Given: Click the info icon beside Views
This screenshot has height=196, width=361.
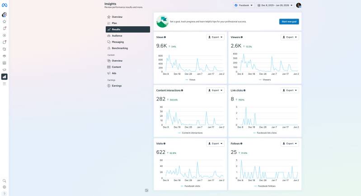Looking at the screenshot, I should tap(165, 37).
